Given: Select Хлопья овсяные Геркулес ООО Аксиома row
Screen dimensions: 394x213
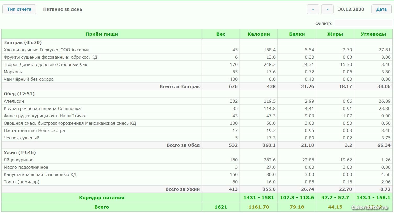Looking at the screenshot, I should 197,50.
